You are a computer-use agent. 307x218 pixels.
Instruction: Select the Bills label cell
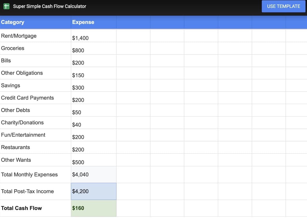(36, 61)
